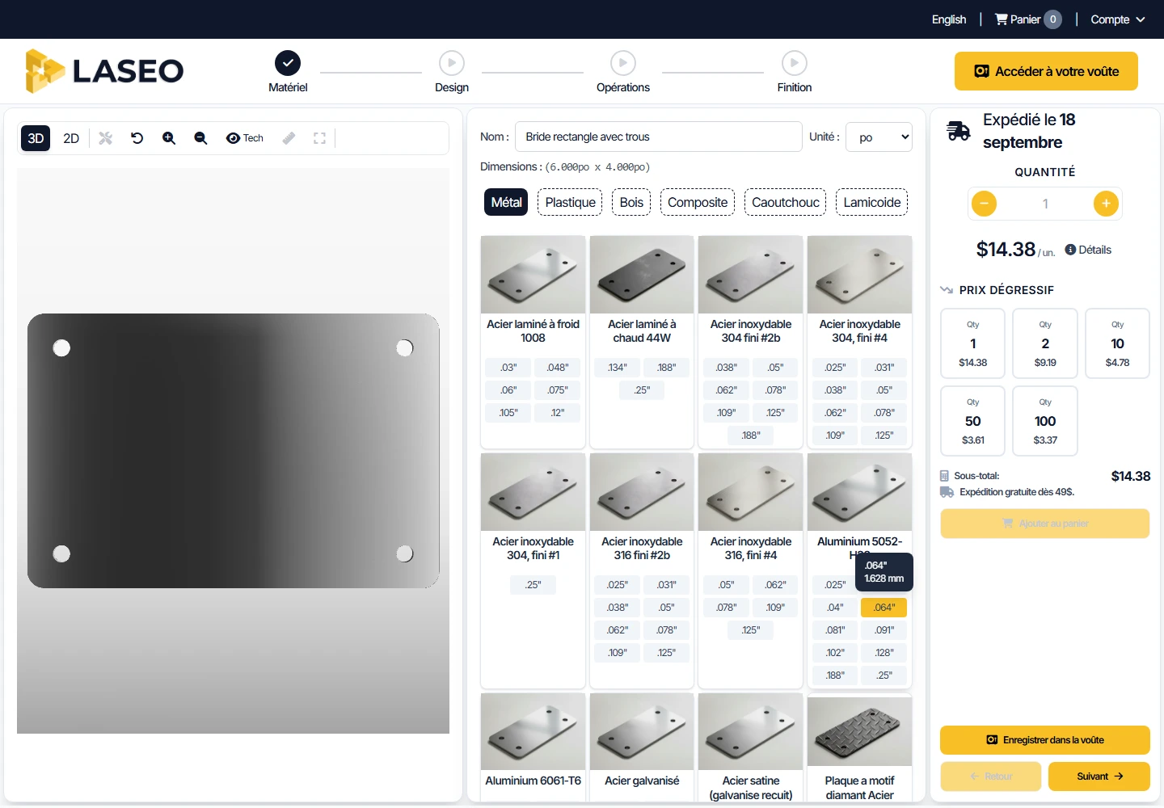The height and width of the screenshot is (808, 1164).
Task: Select the Plastique material category
Action: [570, 202]
